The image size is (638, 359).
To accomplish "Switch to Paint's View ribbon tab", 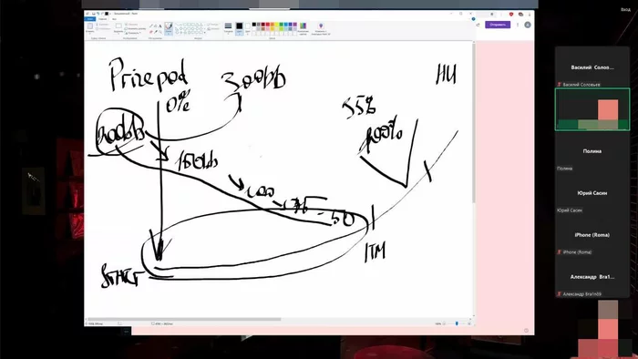I will [114, 19].
